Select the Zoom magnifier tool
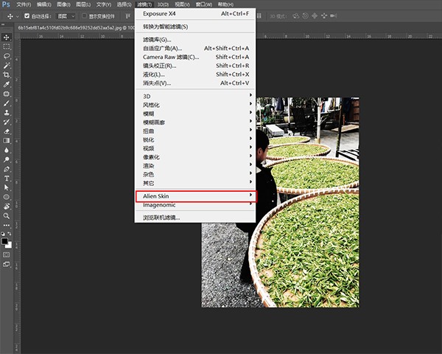 7,216
